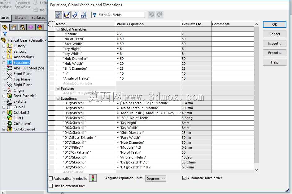Screen dimensions: 292x194
Task: Click the "No of Teeth" value cell = 50
Action: (148, 39)
